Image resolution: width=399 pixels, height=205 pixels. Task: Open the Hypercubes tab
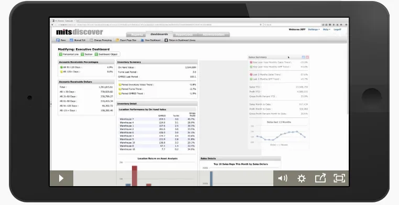coord(184,35)
